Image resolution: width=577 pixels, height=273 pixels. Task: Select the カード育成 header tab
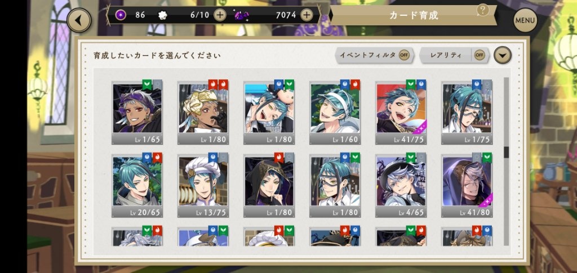click(414, 15)
